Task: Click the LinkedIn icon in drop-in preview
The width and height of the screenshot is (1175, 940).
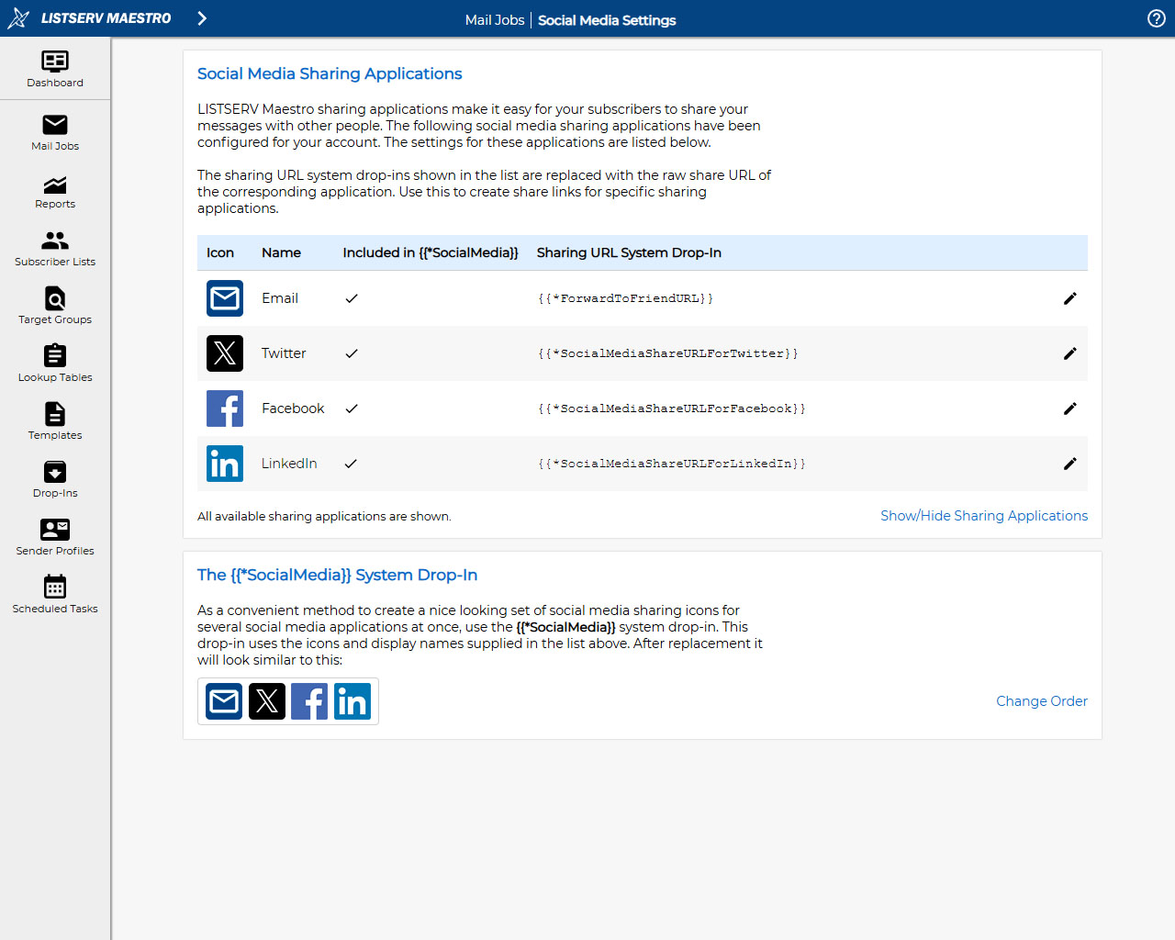Action: (x=352, y=701)
